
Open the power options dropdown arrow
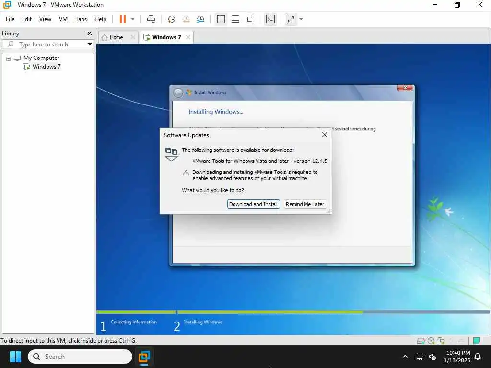(x=133, y=19)
